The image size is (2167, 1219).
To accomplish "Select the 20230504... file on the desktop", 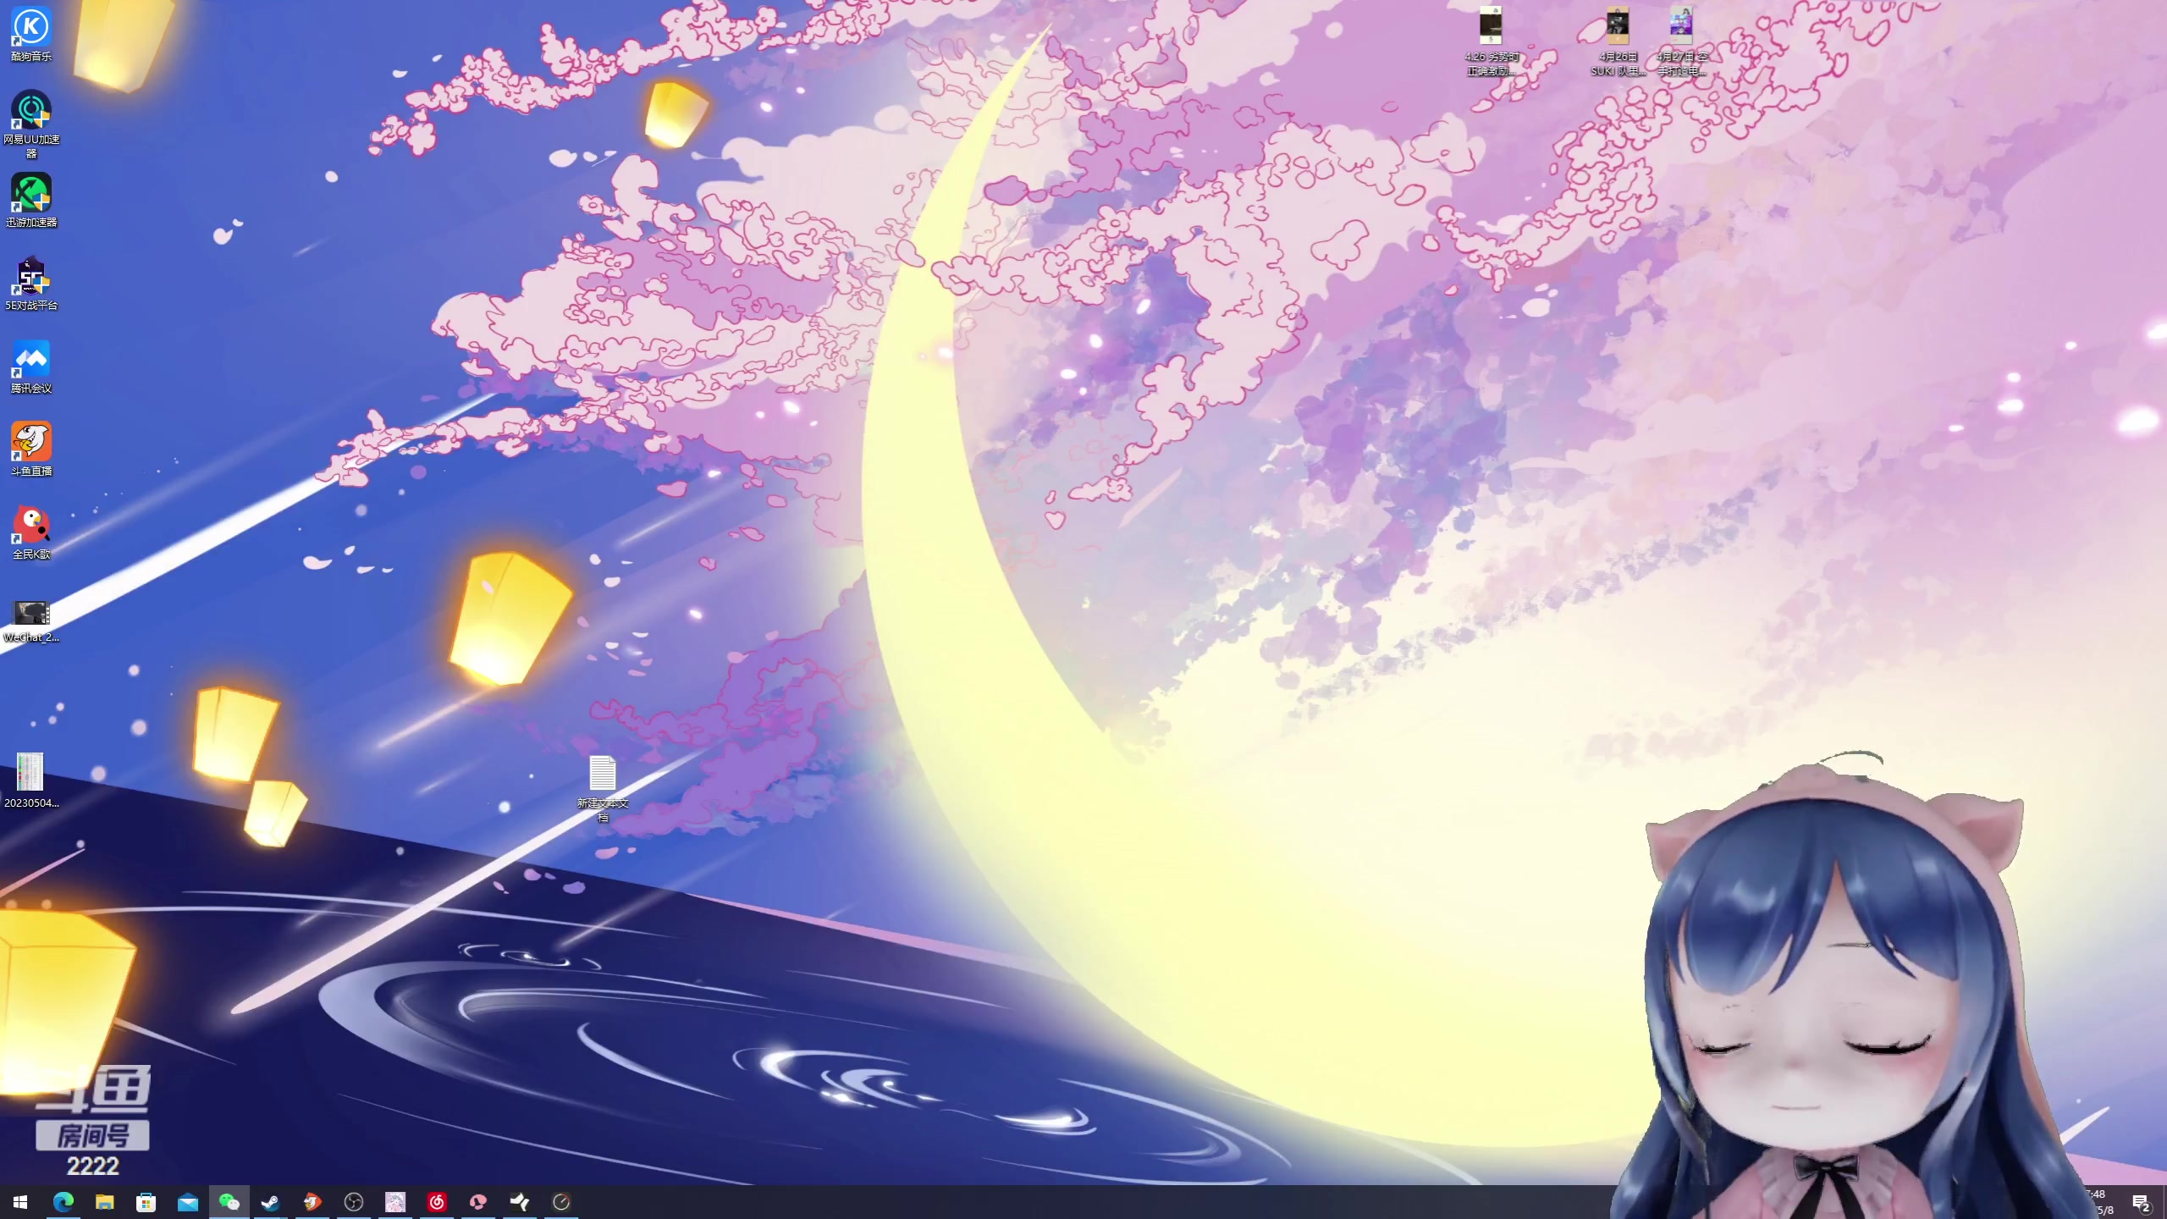I will [30, 772].
